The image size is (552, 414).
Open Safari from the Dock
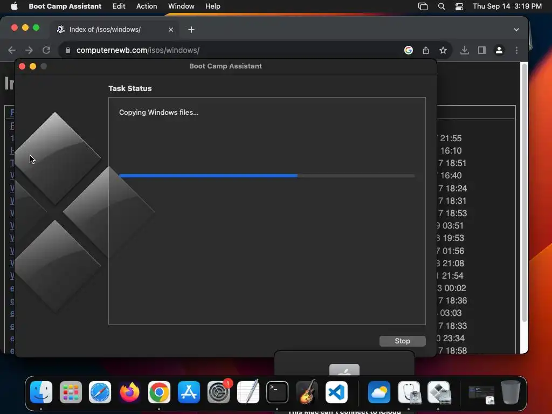100,392
